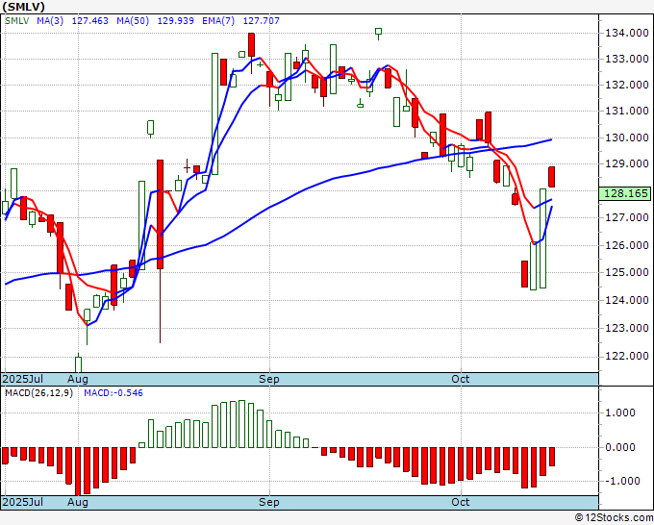This screenshot has height=525, width=654.
Task: Click the MACD(26,12,9) indicator label
Action: coord(38,393)
